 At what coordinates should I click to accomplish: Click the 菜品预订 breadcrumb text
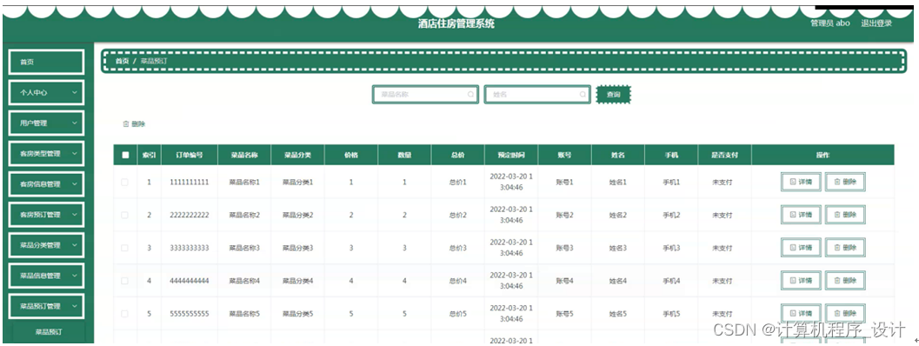(155, 61)
